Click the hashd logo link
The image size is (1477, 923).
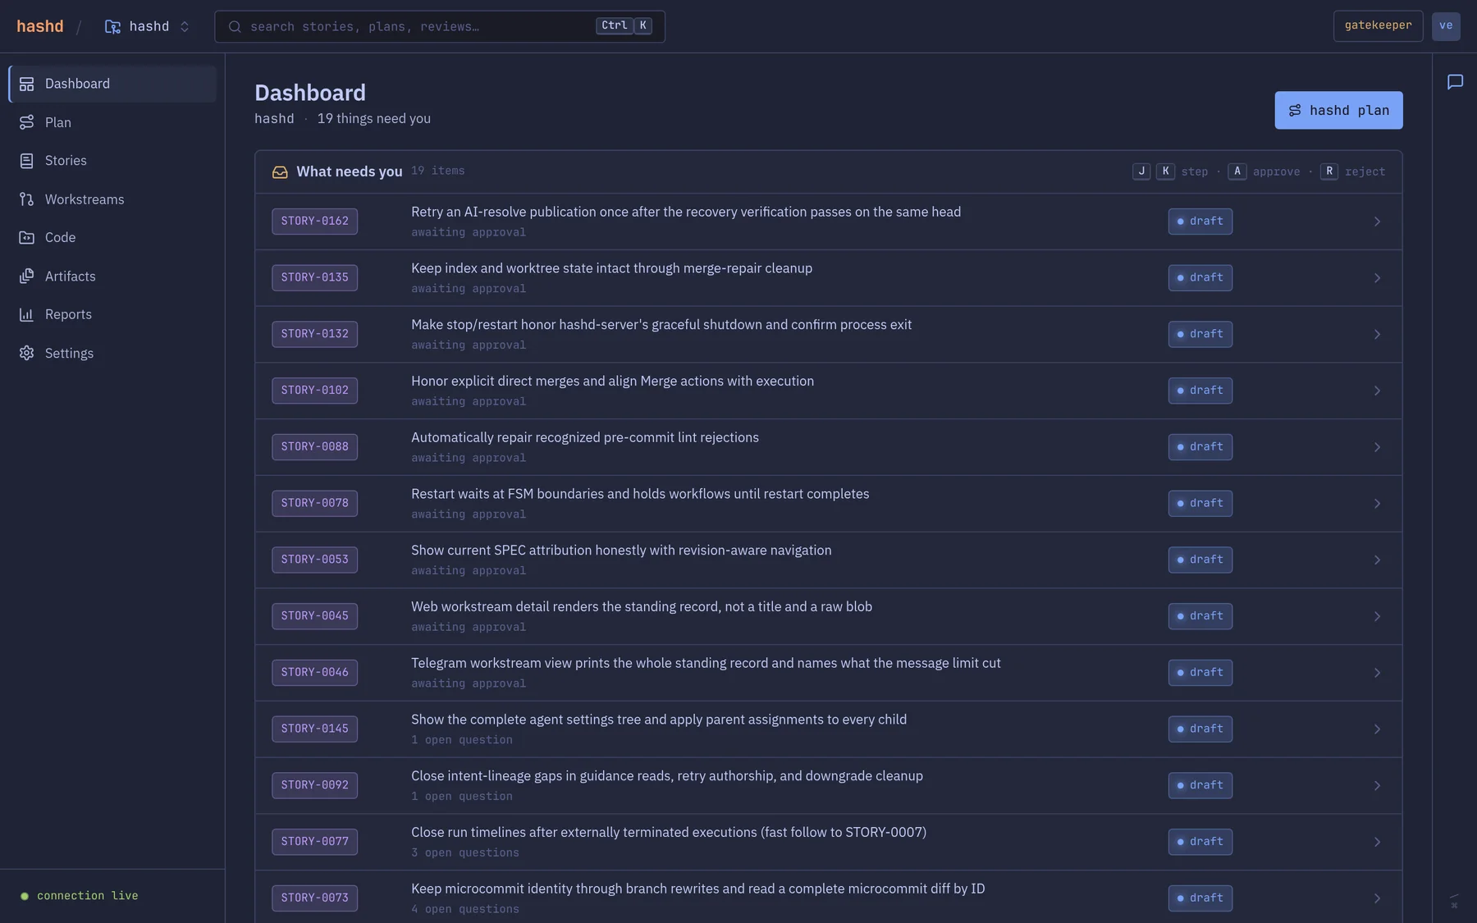40,26
